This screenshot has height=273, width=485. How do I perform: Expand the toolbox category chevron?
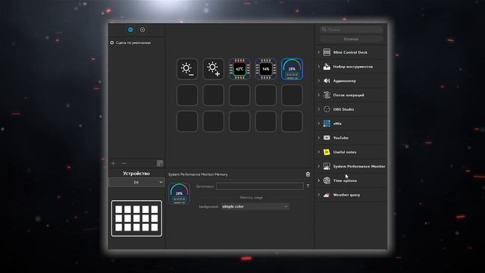[318, 67]
